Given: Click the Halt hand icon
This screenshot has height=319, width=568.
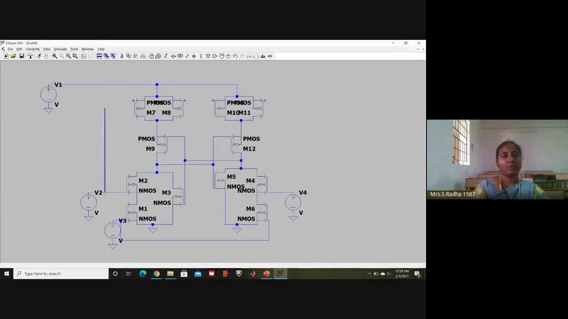Looking at the screenshot, I should click(x=46, y=56).
